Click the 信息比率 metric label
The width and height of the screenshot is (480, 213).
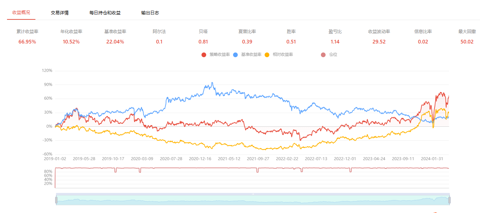pyautogui.click(x=423, y=31)
